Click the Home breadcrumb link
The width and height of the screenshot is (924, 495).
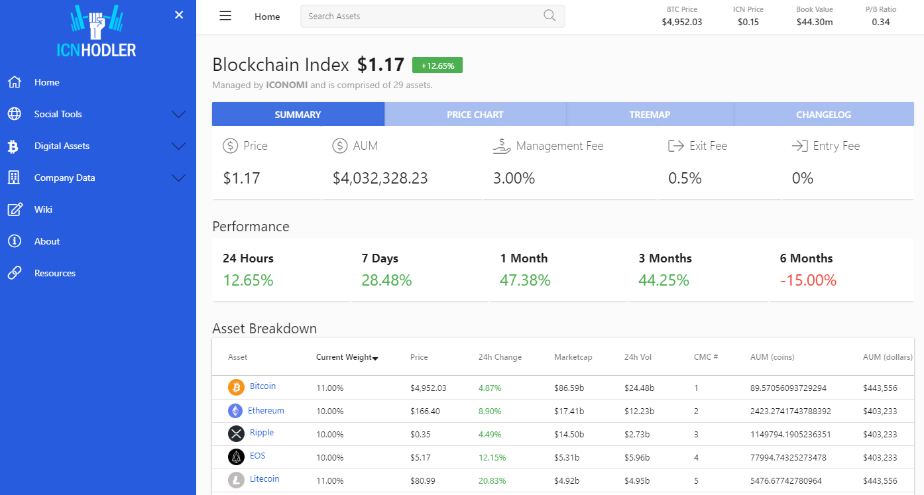267,17
